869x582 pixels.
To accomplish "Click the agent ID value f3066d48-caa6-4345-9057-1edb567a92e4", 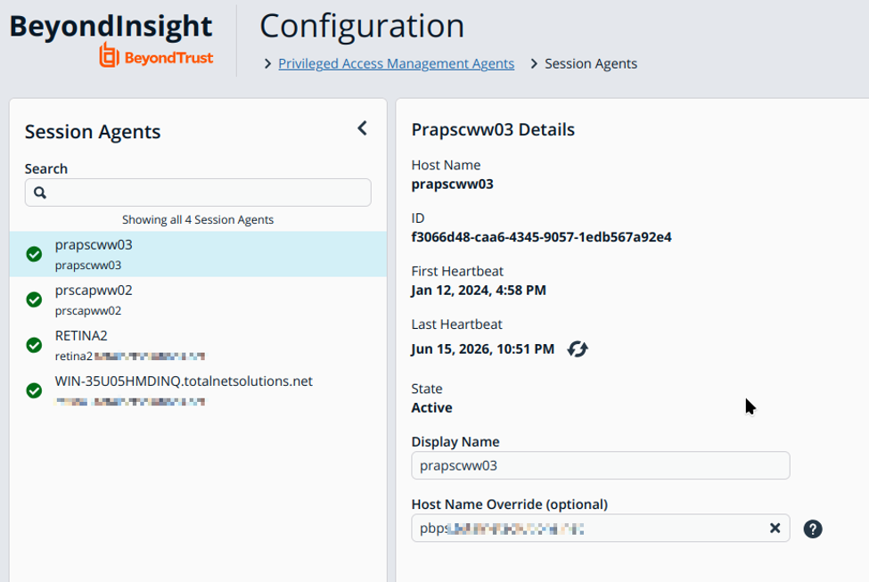I will [x=542, y=237].
